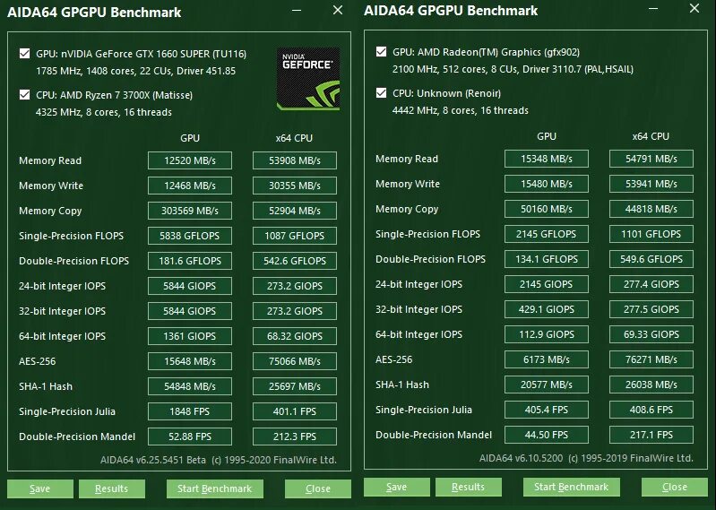The width and height of the screenshot is (716, 510).
Task: Save results in right Radeon window
Action: (397, 487)
